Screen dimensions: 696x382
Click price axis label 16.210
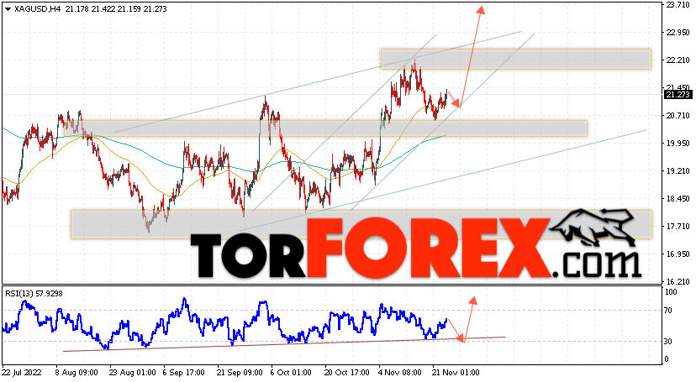point(678,282)
